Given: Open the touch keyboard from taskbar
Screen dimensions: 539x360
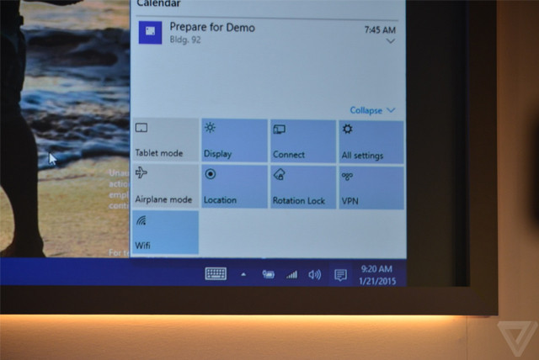Looking at the screenshot, I should pos(216,273).
